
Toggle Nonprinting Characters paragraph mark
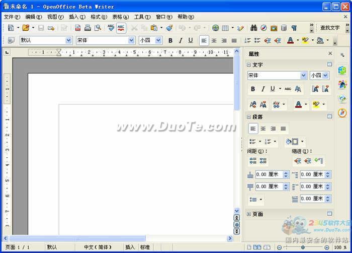(x=294, y=28)
